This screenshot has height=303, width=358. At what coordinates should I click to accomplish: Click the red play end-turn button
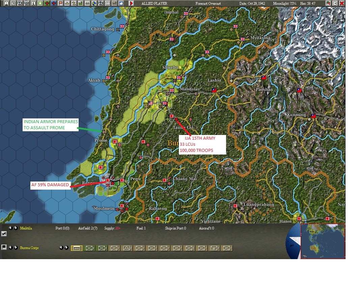(x=131, y=3)
